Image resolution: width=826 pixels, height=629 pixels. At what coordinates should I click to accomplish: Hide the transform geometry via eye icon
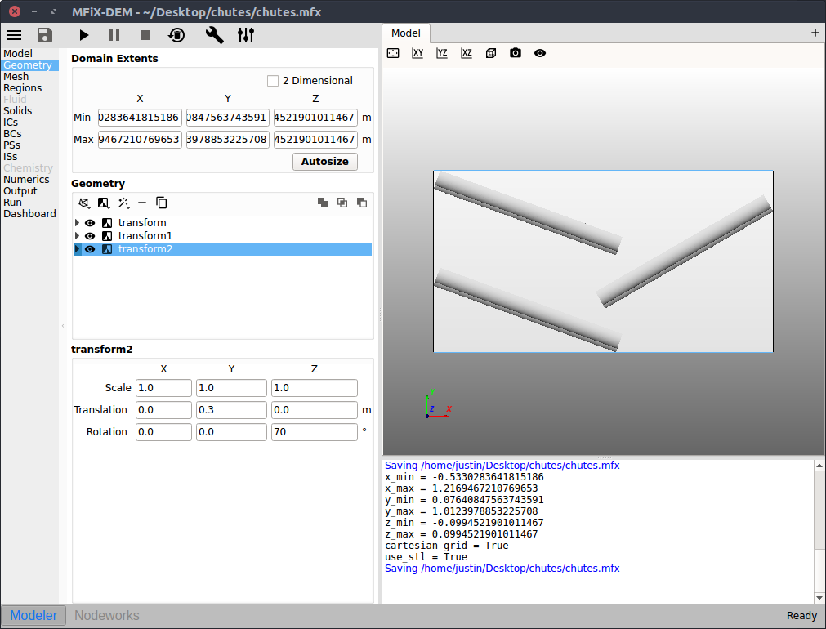(x=90, y=223)
